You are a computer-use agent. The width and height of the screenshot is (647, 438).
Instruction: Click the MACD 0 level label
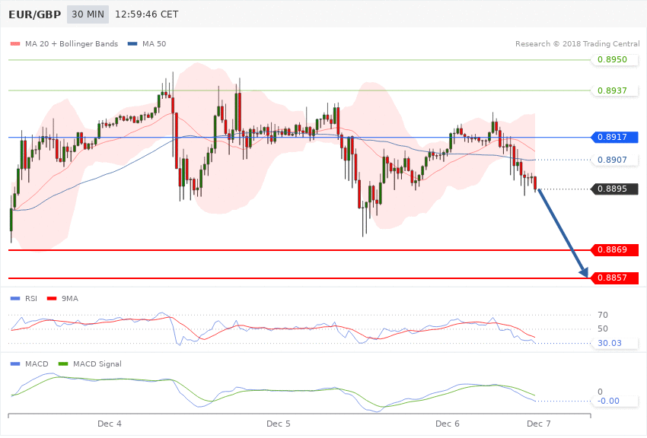click(600, 392)
